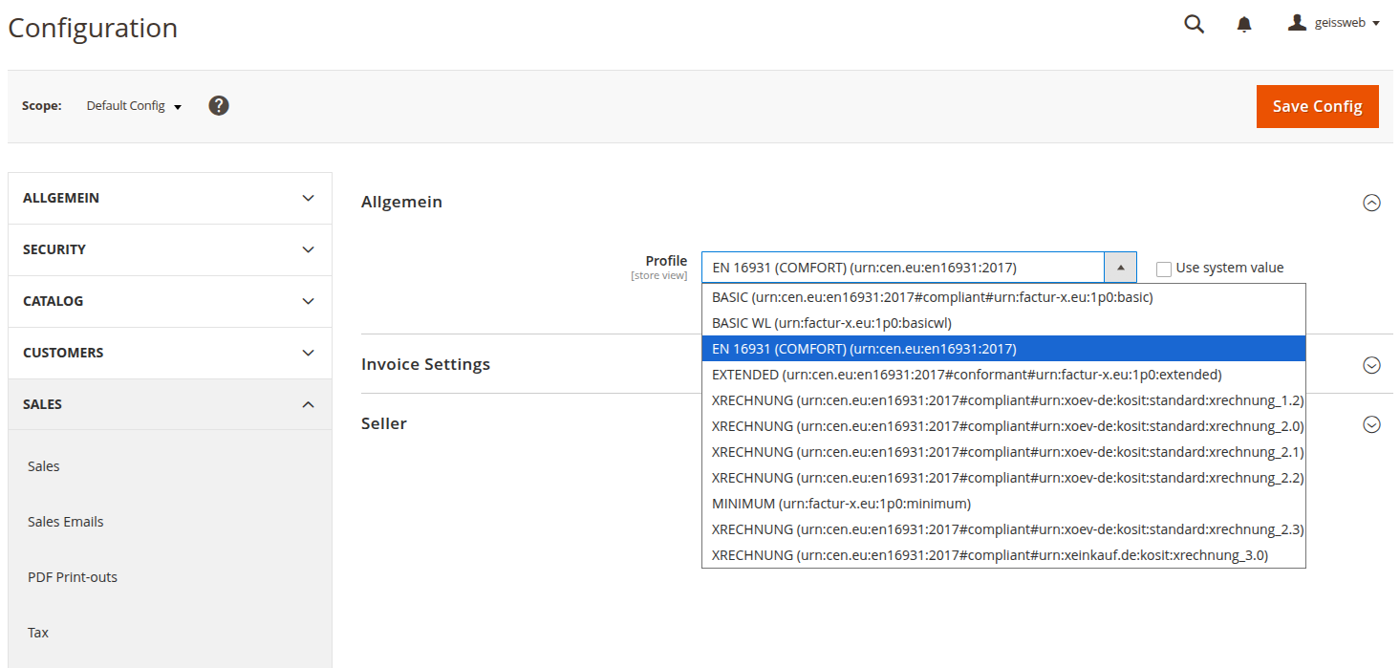Open the Default Config scope dropdown
The image size is (1400, 668).
pos(134,106)
